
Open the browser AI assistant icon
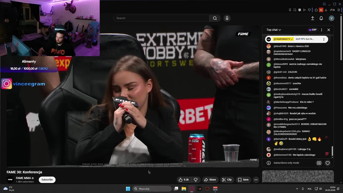tap(332, 10)
